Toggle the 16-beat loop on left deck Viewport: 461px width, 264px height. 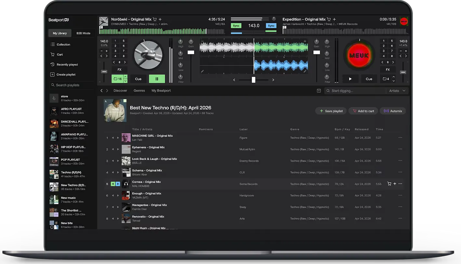coord(117,79)
